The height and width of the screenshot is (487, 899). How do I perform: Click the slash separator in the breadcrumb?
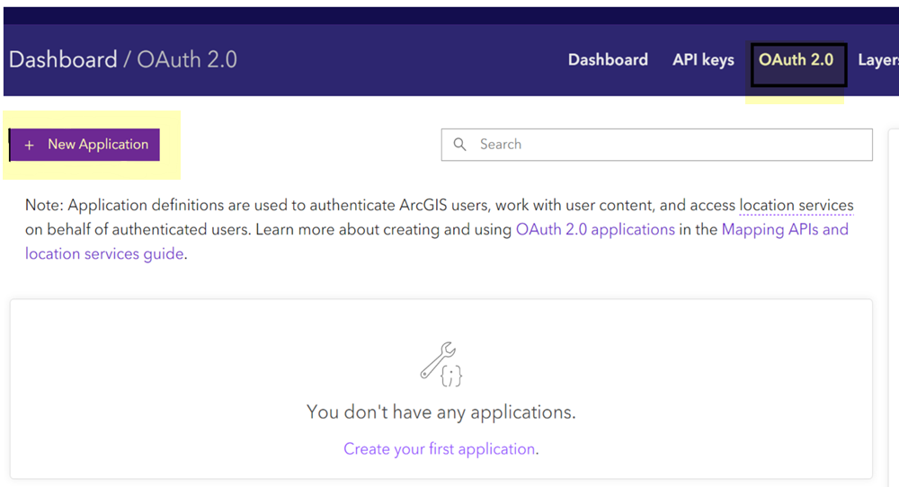[x=127, y=60]
